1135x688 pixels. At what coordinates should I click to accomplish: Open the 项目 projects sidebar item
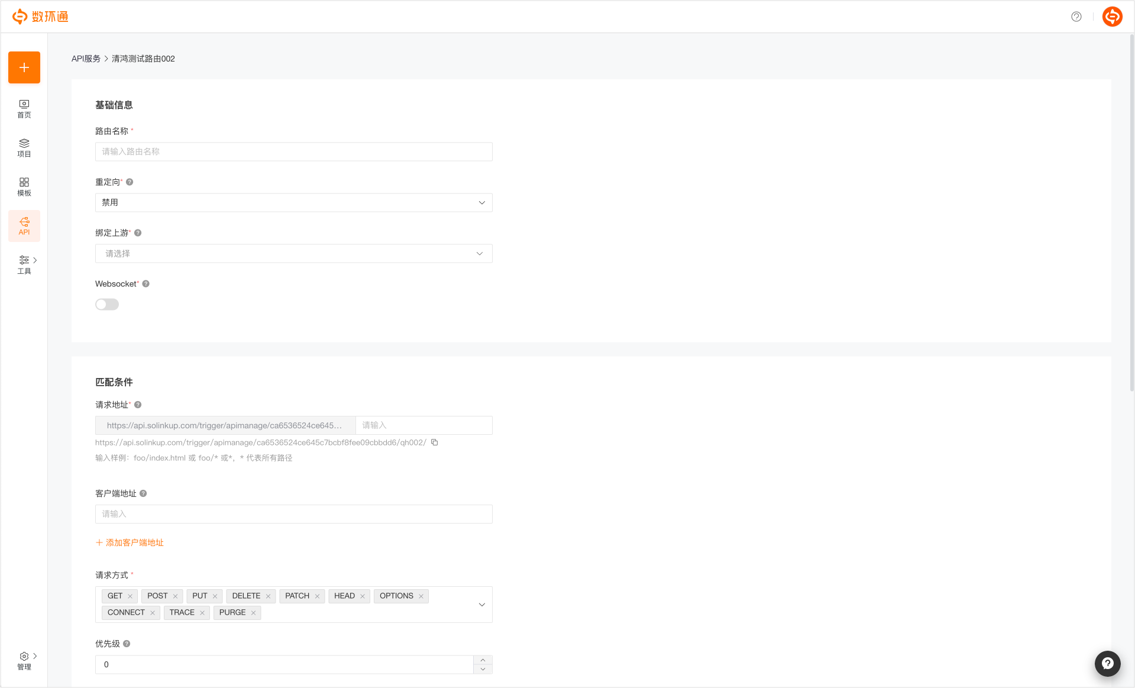point(24,148)
